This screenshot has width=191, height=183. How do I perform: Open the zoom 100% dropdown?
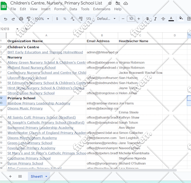pyautogui.click(x=42, y=19)
